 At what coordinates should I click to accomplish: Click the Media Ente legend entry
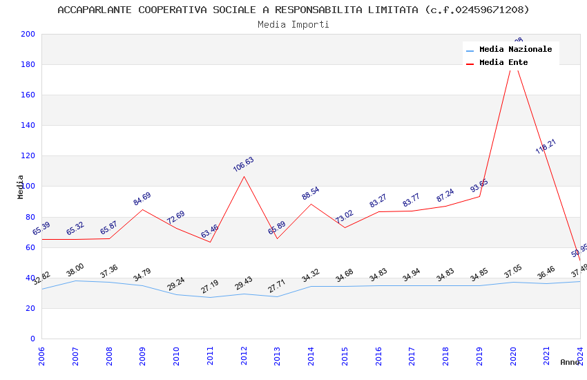497,62
